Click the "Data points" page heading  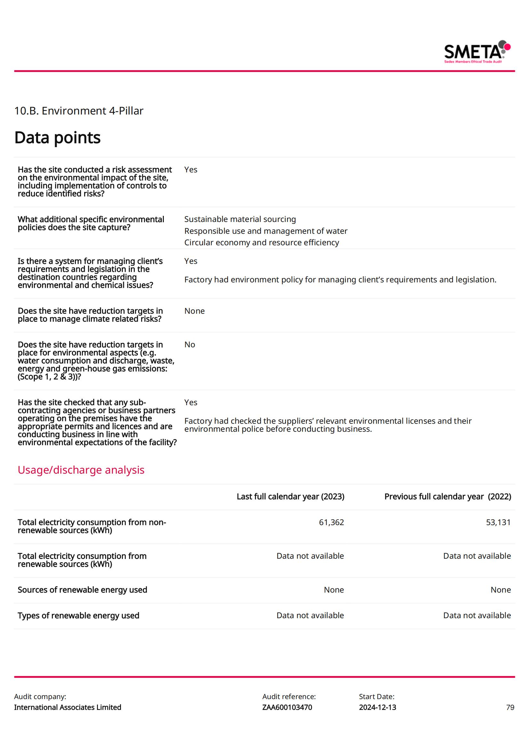point(57,138)
